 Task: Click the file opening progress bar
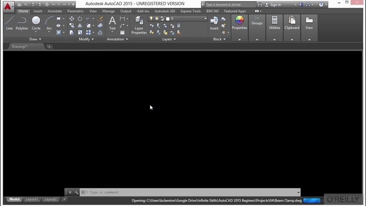[x=312, y=200]
